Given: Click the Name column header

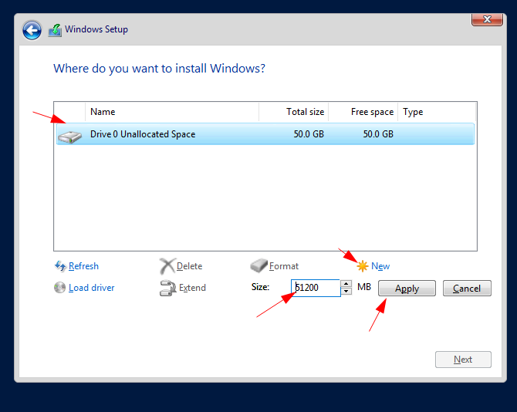Looking at the screenshot, I should click(172, 112).
